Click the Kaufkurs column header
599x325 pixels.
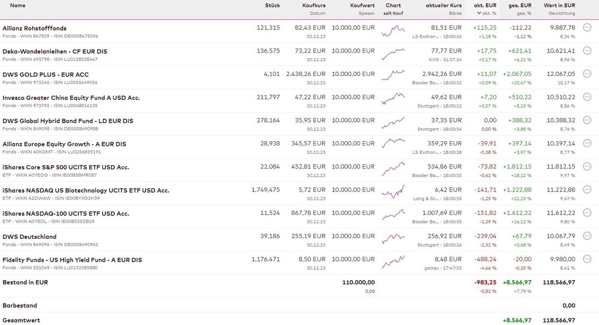[314, 5]
